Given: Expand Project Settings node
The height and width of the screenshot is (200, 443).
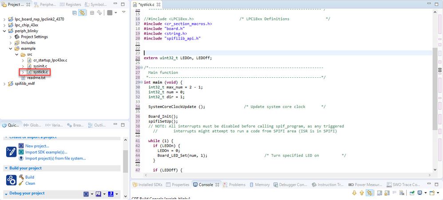Looking at the screenshot, I should (11, 37).
